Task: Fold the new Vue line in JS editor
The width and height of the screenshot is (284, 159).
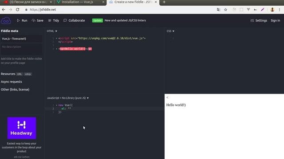Action: point(56,105)
